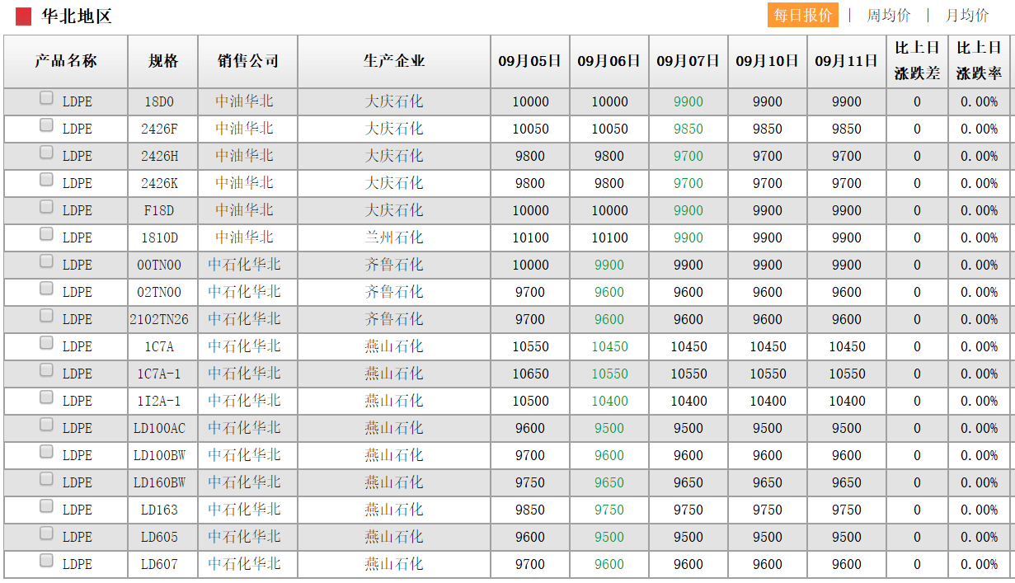1015x583 pixels.
Task: Click 中石化华北 in the LD607 row
Action: [244, 564]
